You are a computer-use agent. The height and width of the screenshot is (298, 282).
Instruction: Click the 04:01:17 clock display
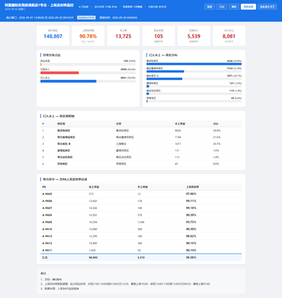[267, 7]
